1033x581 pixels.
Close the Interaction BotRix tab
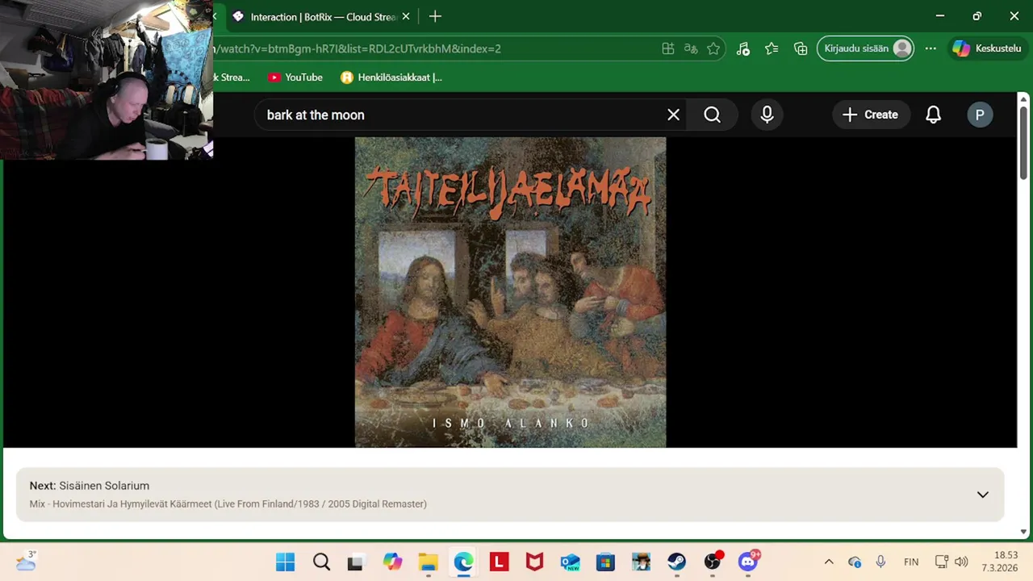pyautogui.click(x=406, y=16)
